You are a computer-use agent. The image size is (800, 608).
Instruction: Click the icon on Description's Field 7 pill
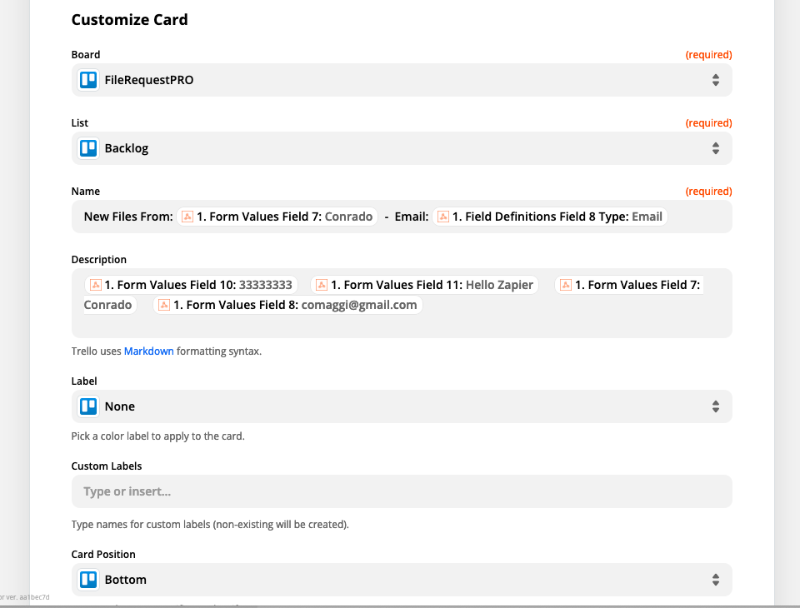click(x=566, y=285)
